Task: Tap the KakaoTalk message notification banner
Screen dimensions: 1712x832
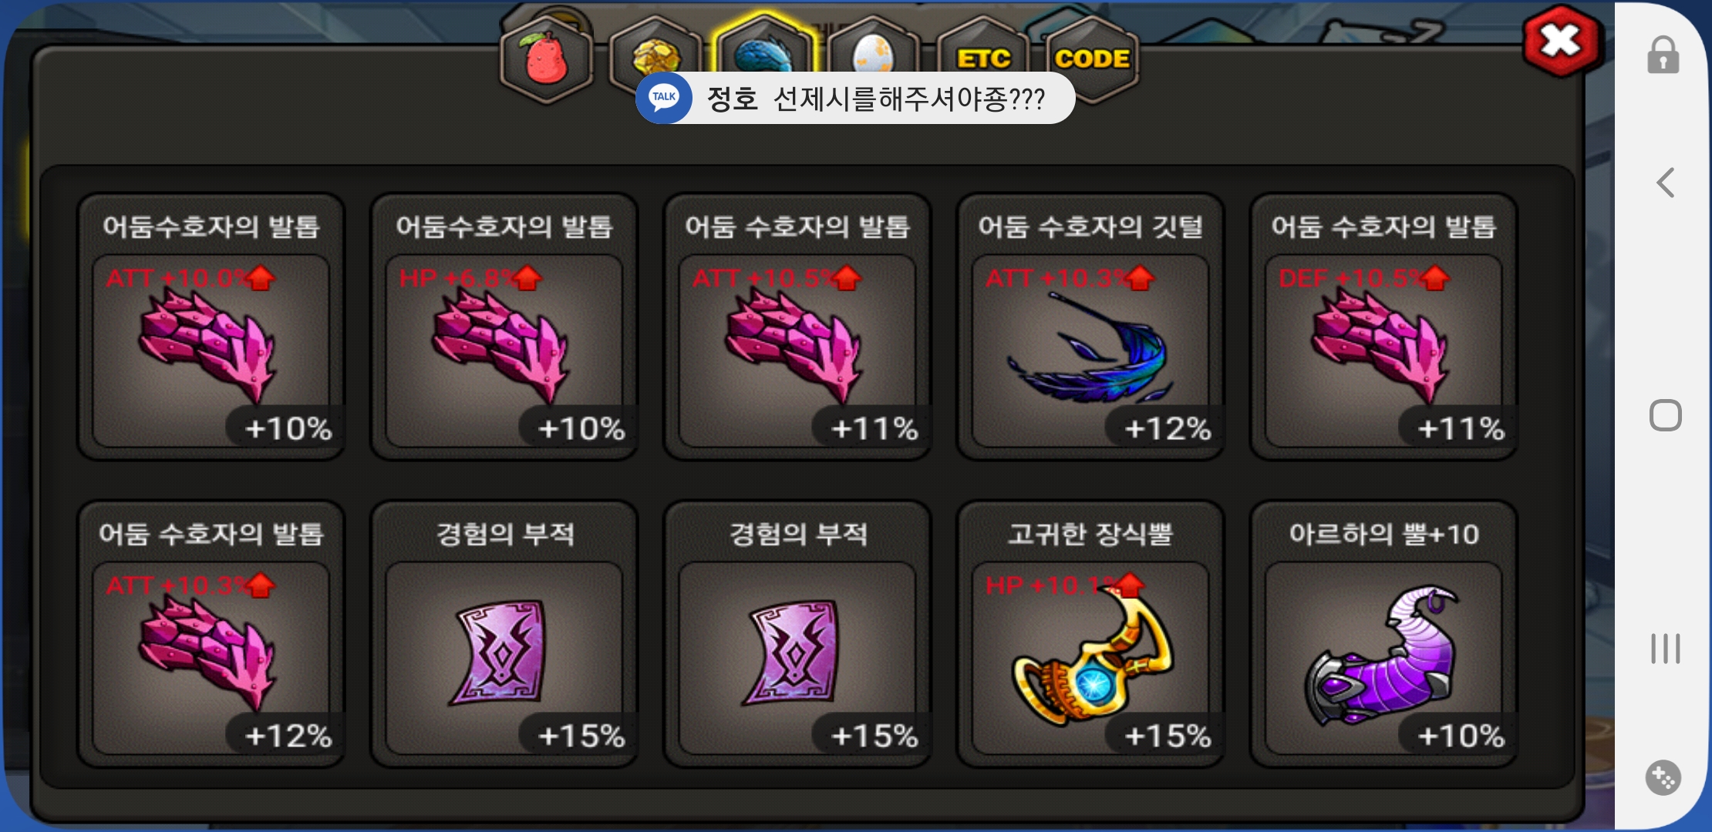Action: 855,98
